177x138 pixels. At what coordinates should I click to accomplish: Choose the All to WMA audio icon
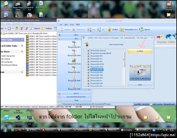(74, 52)
